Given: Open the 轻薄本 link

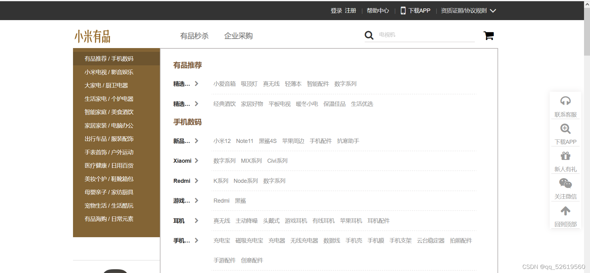Looking at the screenshot, I should click(293, 84).
